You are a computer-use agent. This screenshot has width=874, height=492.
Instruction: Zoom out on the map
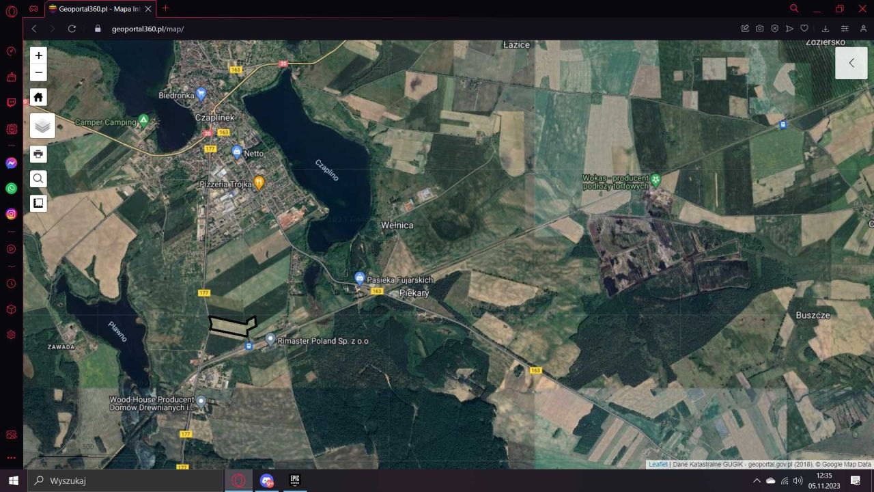pyautogui.click(x=38, y=72)
